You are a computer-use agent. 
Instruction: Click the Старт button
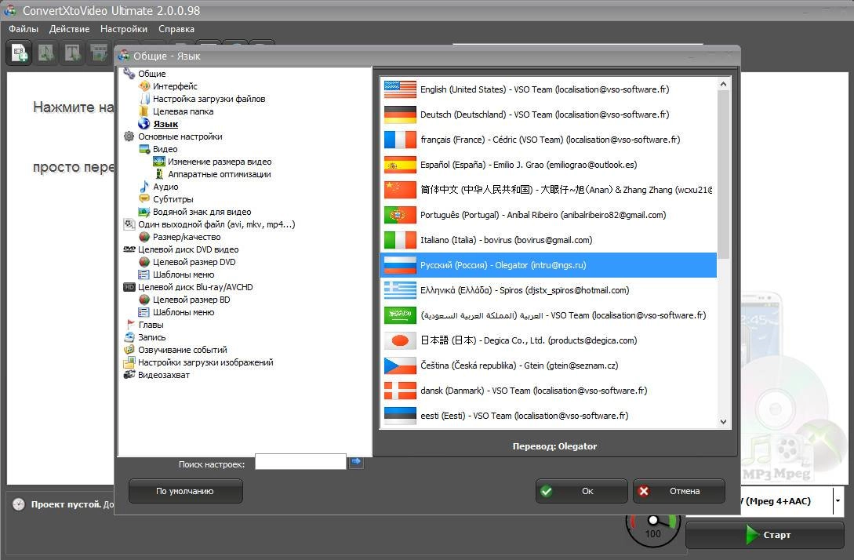pyautogui.click(x=765, y=535)
